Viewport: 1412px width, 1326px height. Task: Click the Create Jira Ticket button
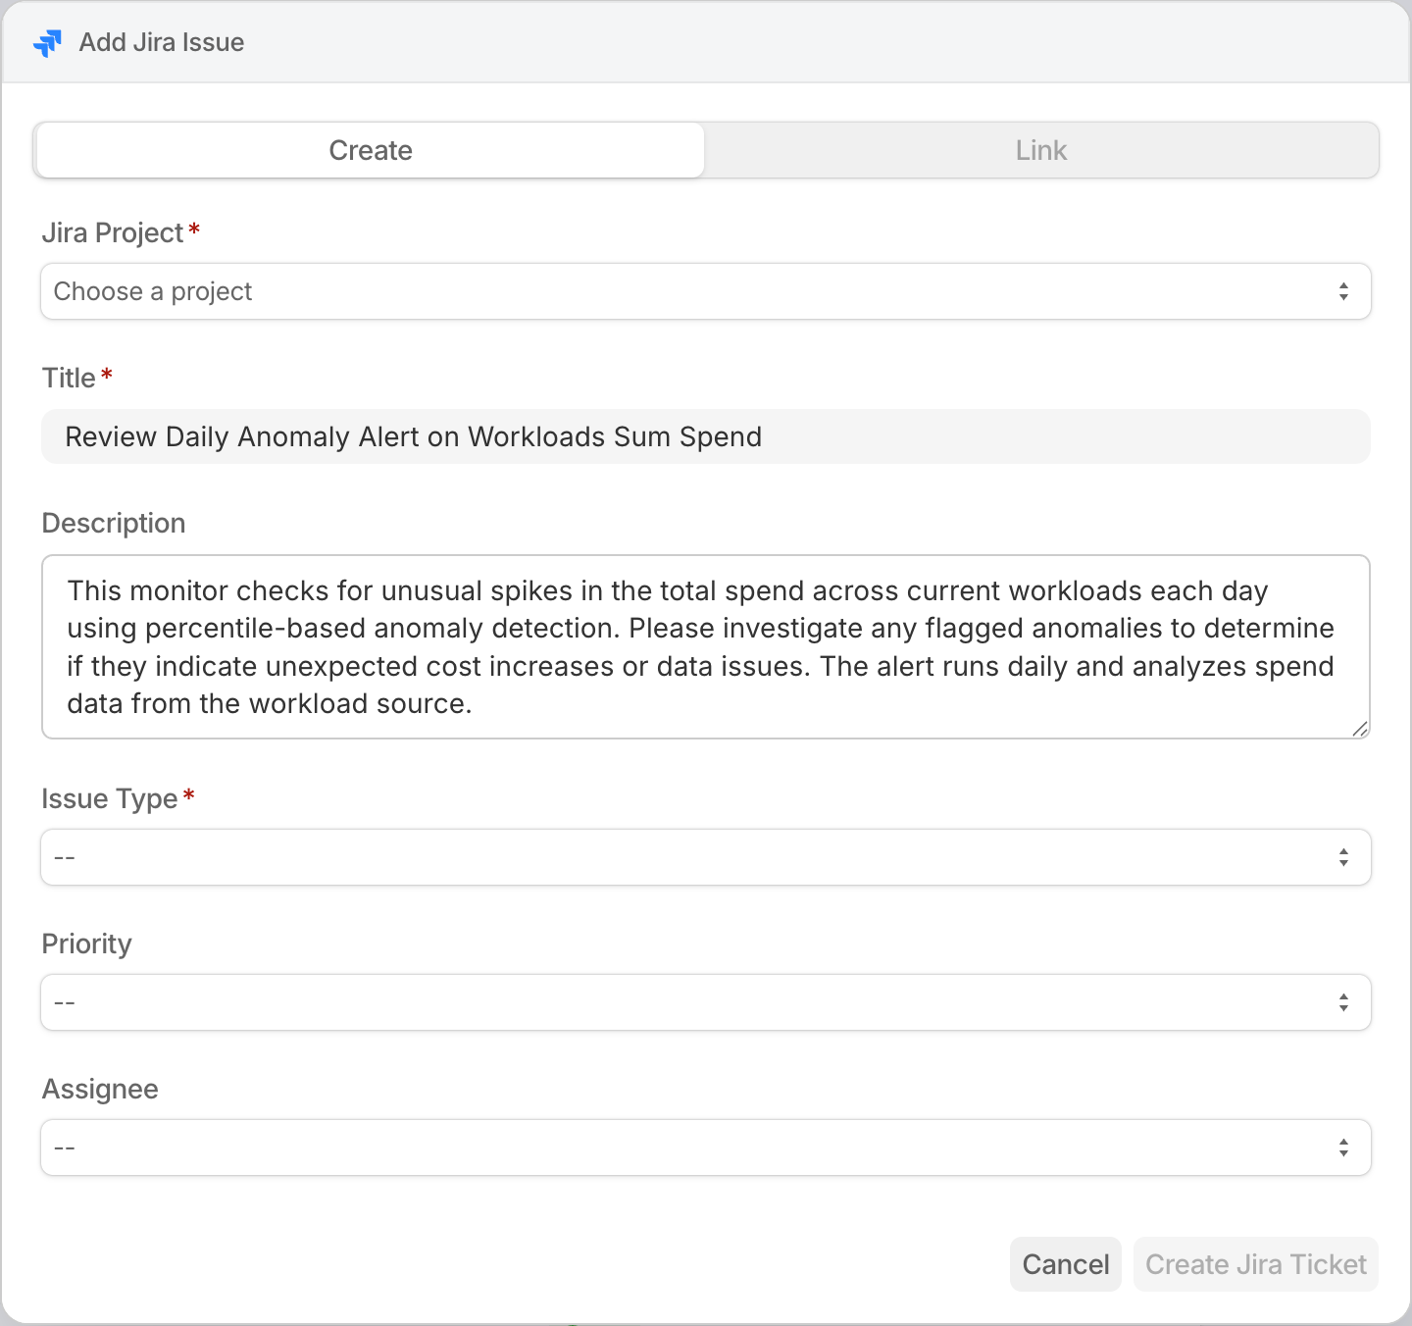pyautogui.click(x=1256, y=1264)
